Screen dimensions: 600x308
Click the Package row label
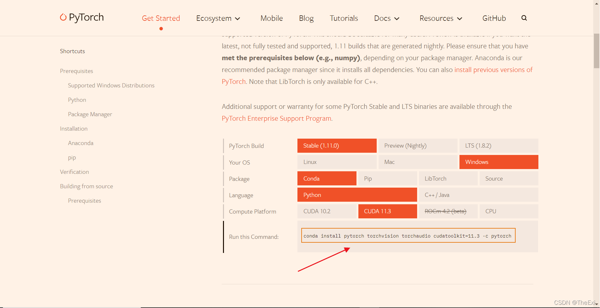pyautogui.click(x=239, y=179)
